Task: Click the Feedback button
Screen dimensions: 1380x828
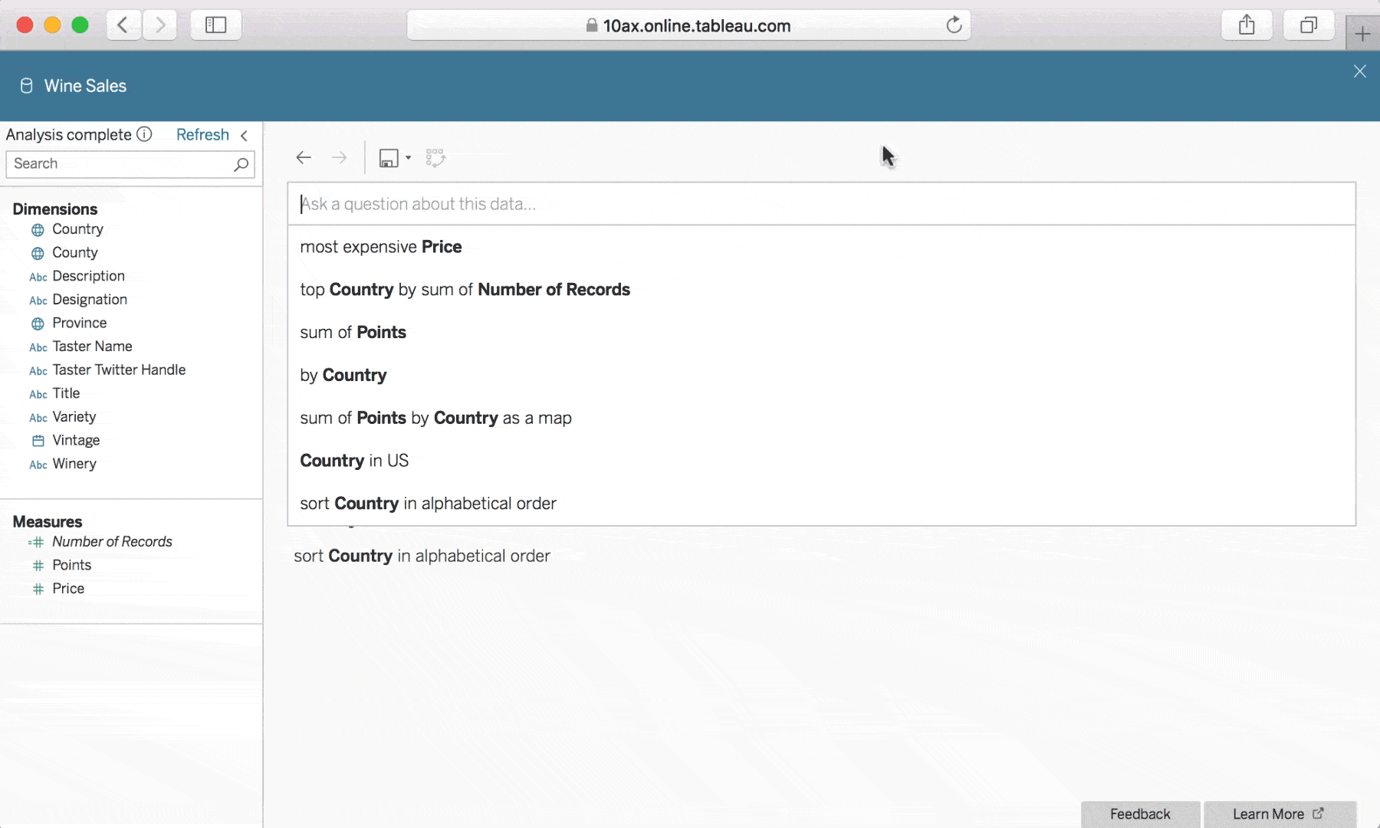Action: click(x=1140, y=814)
